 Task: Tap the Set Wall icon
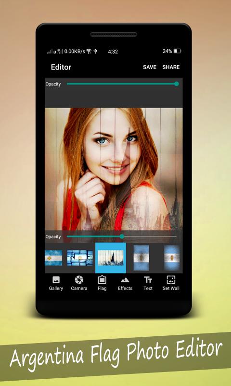171,280
